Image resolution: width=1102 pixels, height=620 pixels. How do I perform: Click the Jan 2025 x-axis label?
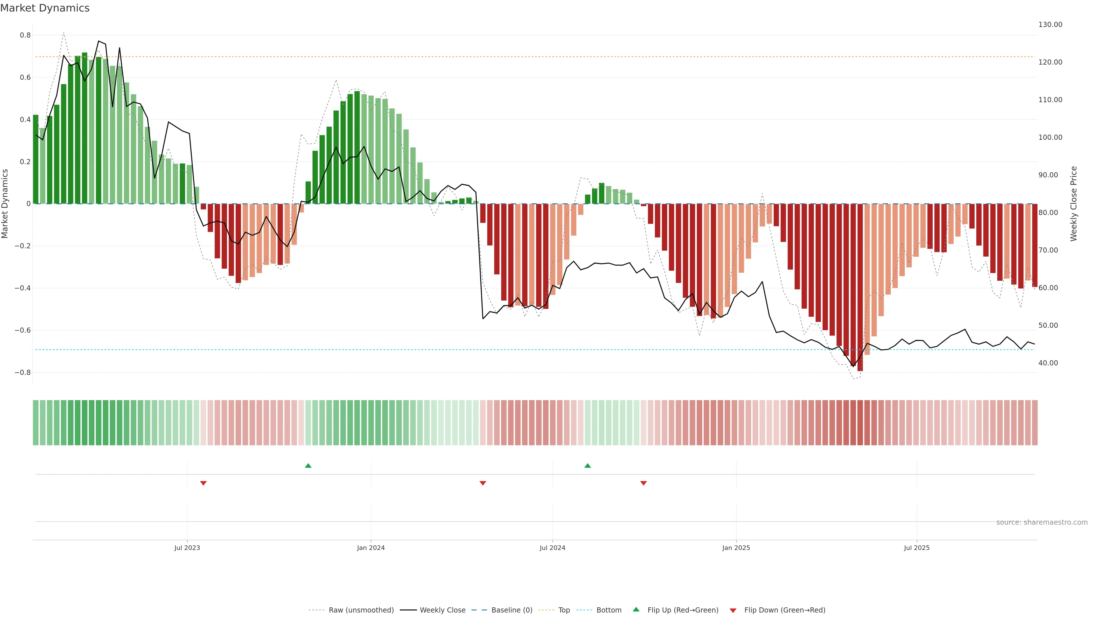736,548
